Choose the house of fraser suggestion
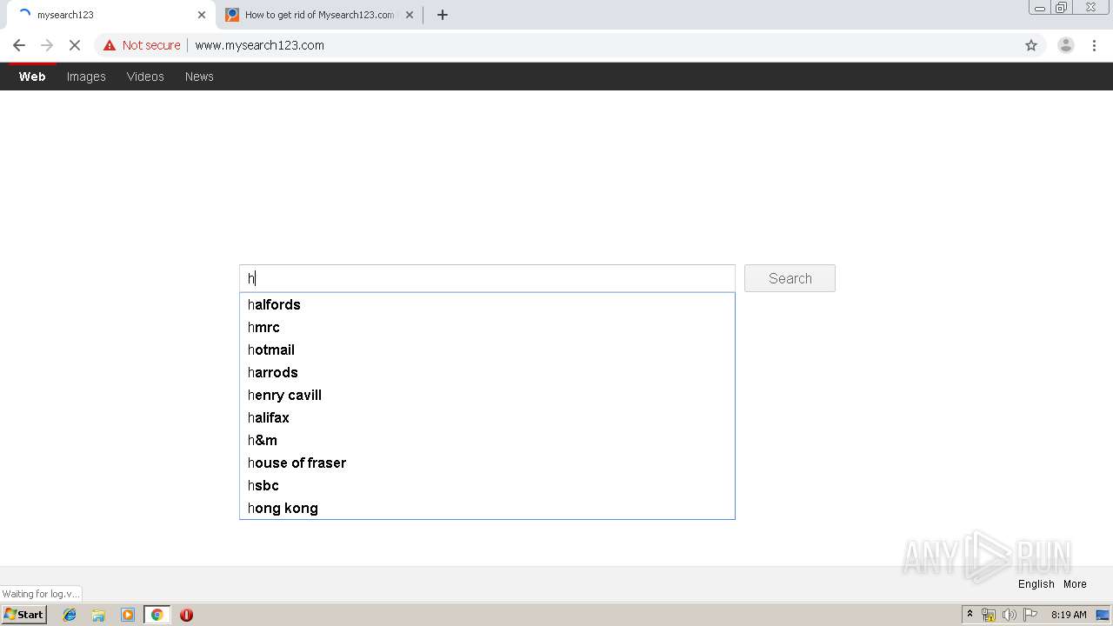 (487, 463)
